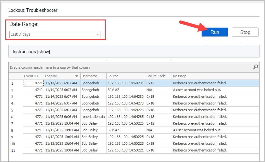This screenshot has height=162, width=265.
Task: Click the Username column header
Action: [89, 76]
